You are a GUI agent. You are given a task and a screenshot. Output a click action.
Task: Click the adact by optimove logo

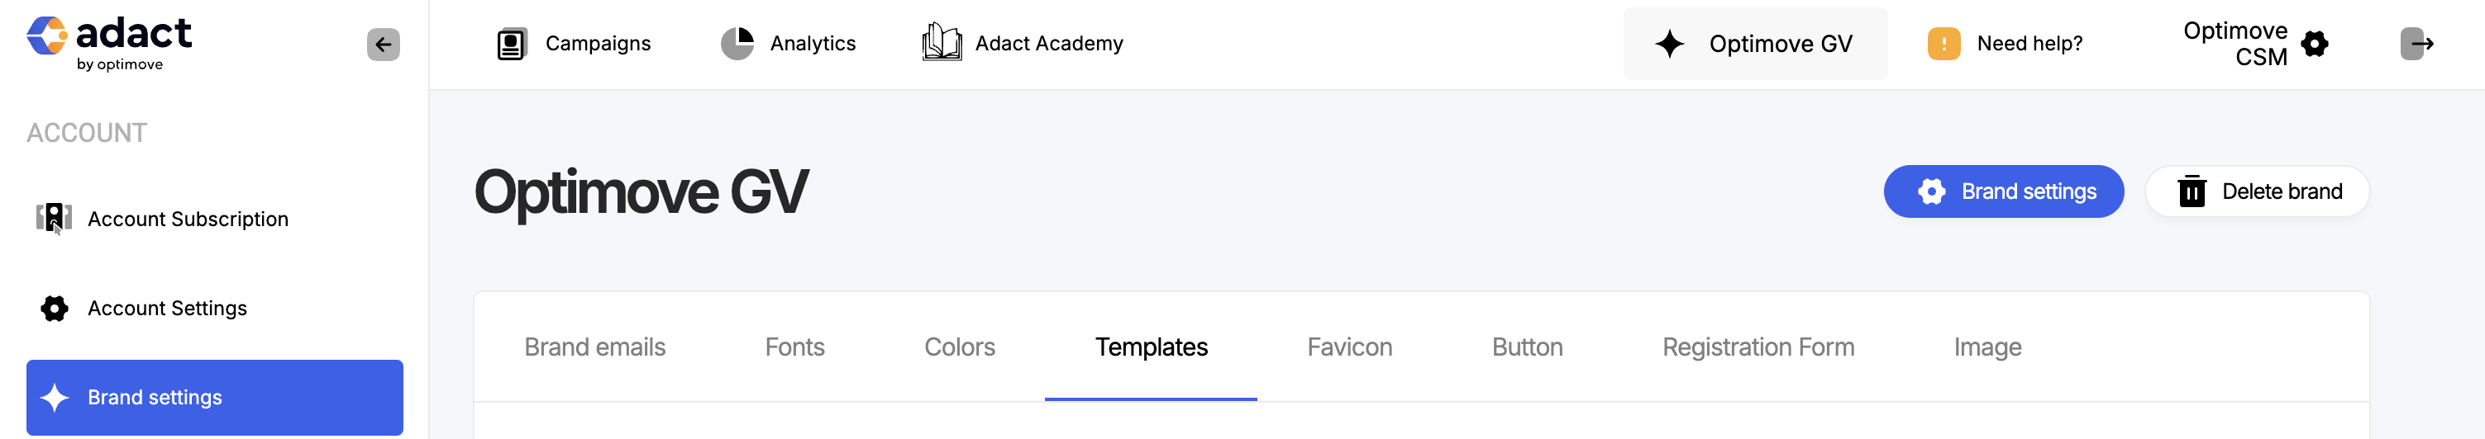point(109,45)
